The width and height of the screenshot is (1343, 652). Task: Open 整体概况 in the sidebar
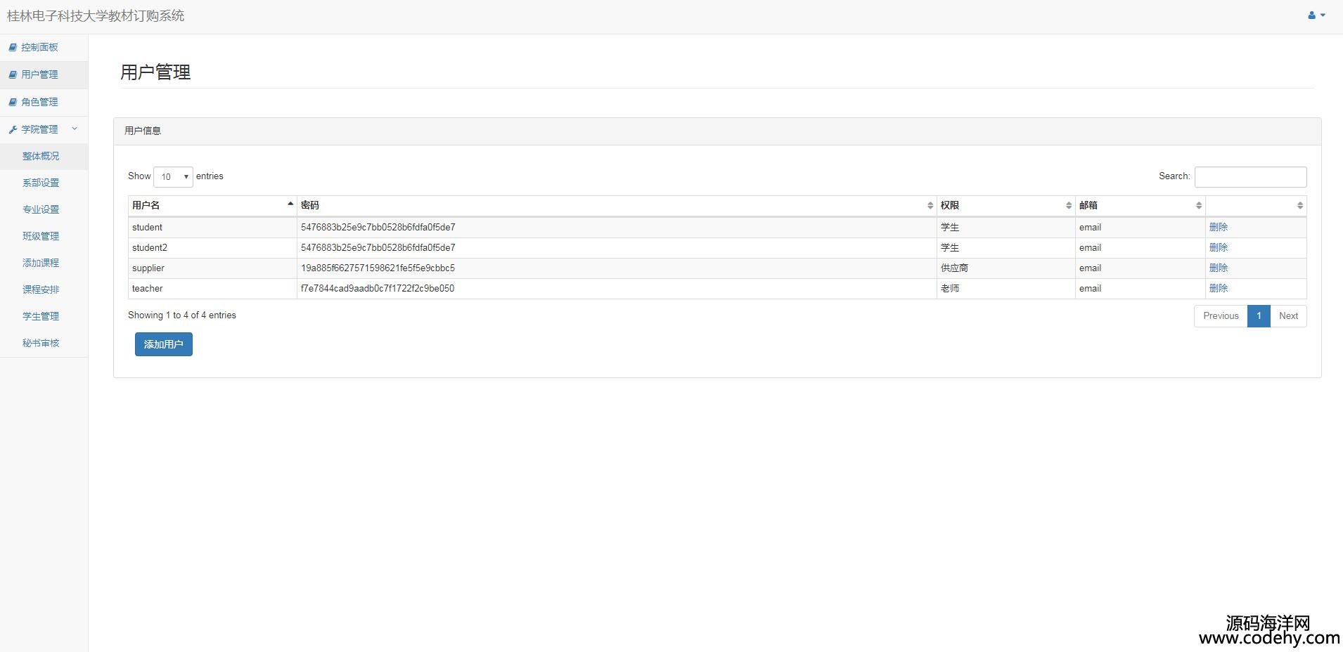[41, 156]
